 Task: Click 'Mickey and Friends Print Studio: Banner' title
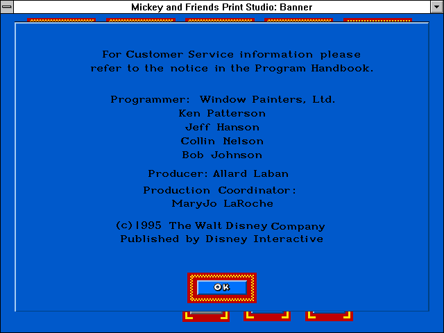pyautogui.click(x=222, y=7)
